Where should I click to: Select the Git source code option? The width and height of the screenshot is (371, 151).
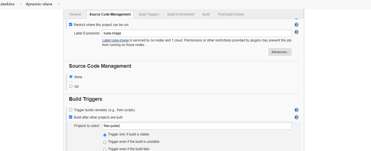pos(71,86)
